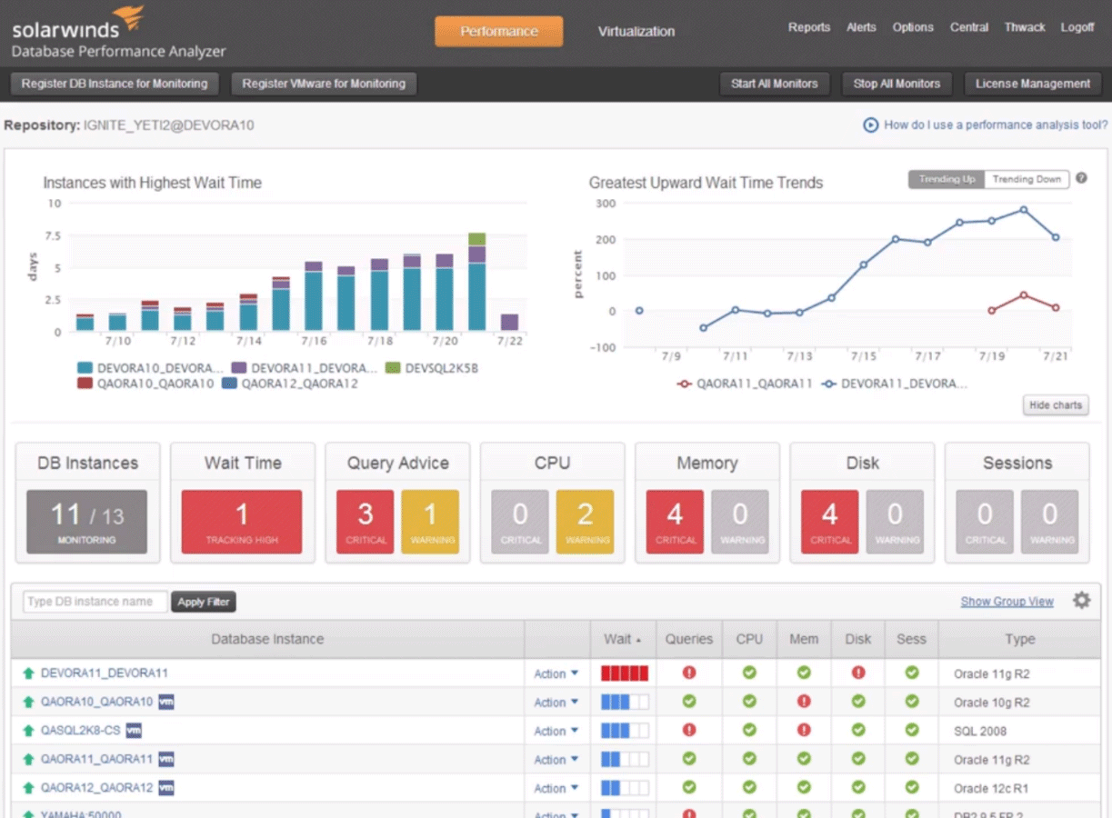
Task: Open the Options menu
Action: (x=913, y=27)
